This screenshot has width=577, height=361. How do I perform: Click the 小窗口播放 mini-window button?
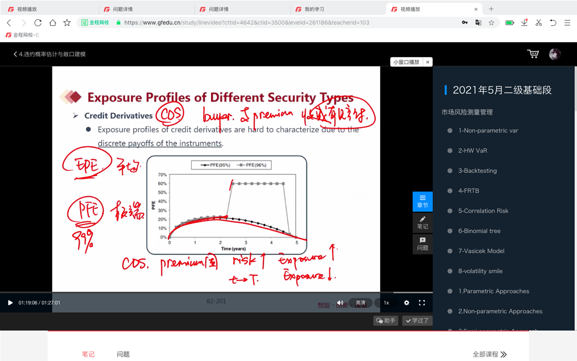406,62
